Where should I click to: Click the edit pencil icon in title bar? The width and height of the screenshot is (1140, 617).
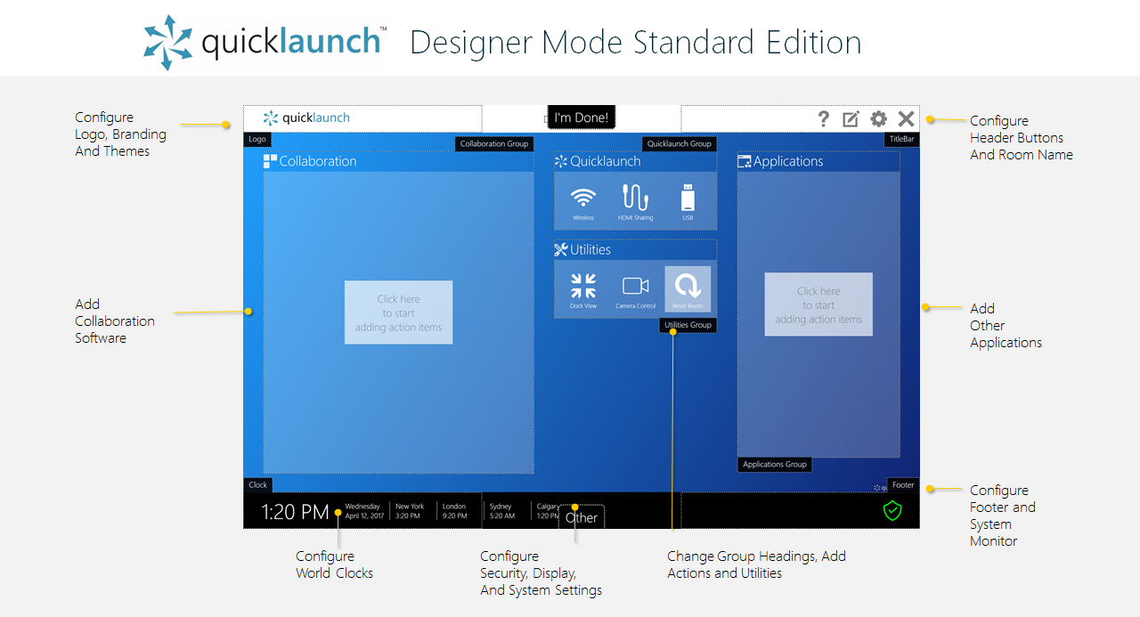click(851, 118)
